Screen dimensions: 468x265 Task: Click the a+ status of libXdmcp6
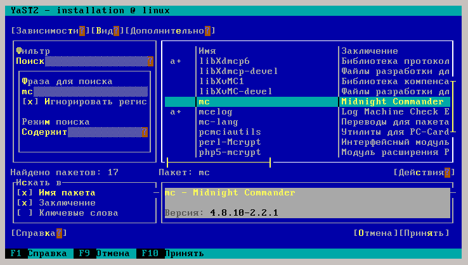[x=176, y=61]
